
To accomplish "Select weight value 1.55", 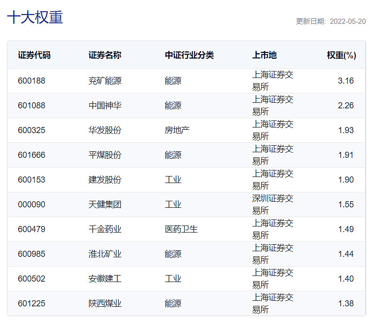I will click(x=346, y=205).
